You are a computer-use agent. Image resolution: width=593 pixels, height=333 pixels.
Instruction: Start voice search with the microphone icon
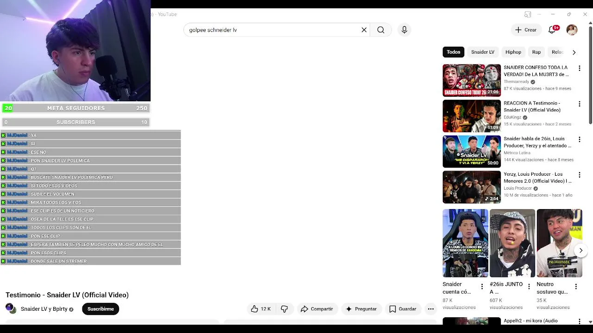click(404, 30)
